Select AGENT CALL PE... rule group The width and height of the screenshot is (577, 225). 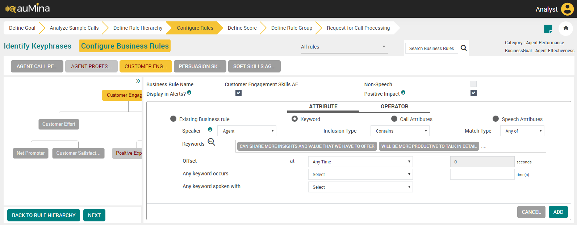(x=37, y=66)
